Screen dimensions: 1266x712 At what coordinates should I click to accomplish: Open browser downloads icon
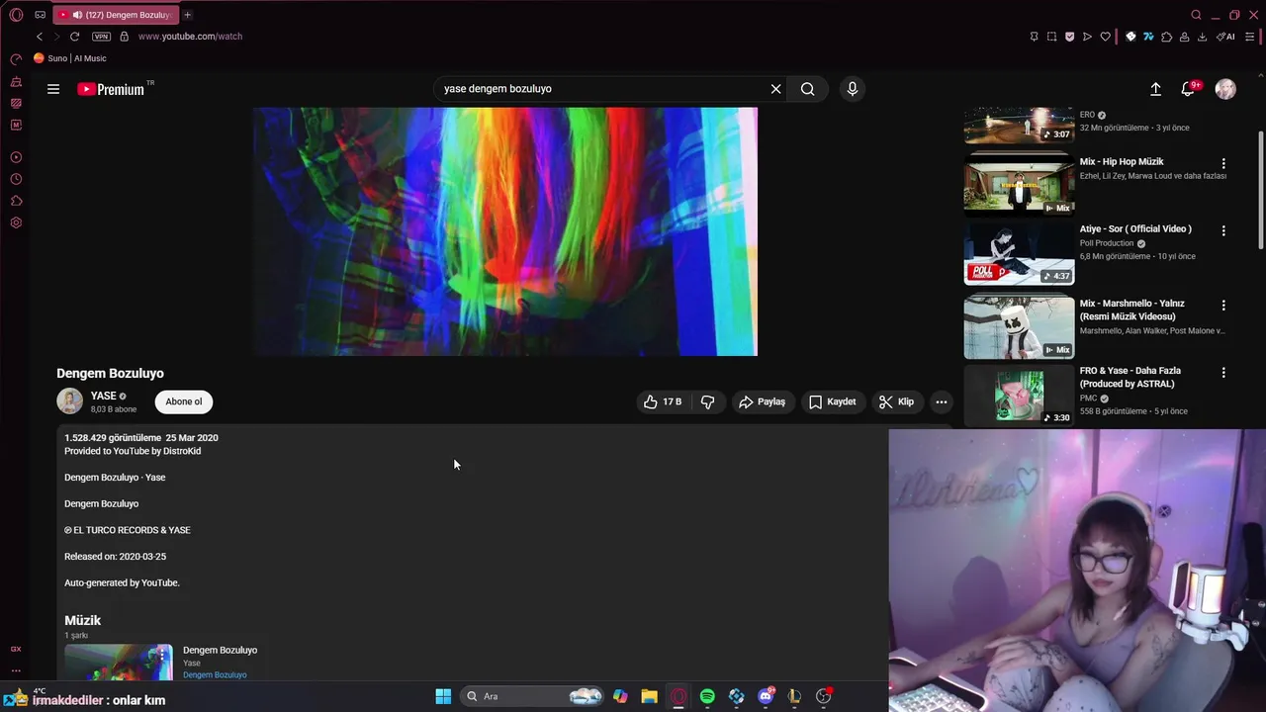click(1202, 37)
